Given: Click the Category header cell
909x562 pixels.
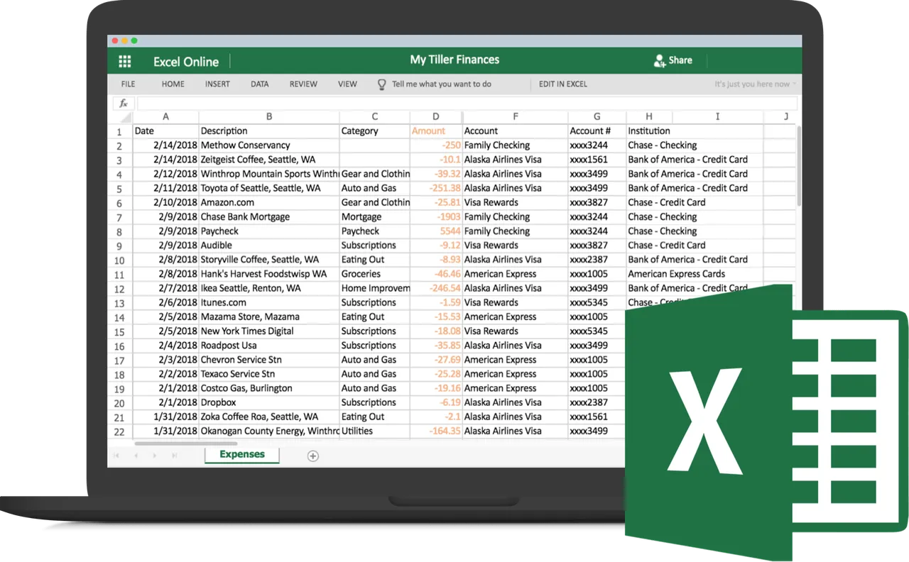Looking at the screenshot, I should click(374, 131).
